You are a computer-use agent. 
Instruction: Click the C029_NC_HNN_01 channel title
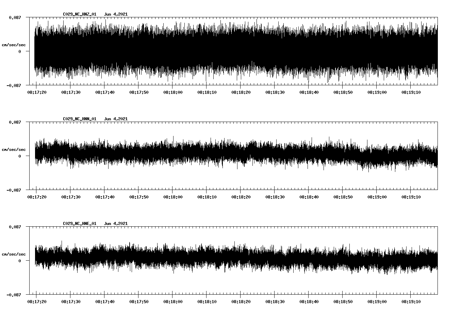pos(80,119)
